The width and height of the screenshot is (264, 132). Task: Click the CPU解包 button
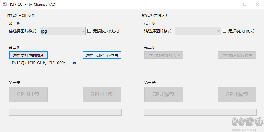click(164, 94)
